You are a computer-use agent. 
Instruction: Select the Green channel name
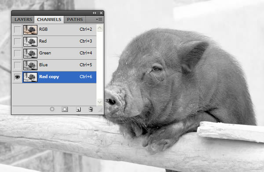(x=45, y=53)
